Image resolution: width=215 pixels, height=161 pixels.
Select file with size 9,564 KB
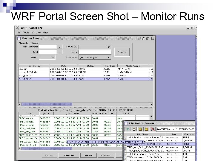point(159,148)
